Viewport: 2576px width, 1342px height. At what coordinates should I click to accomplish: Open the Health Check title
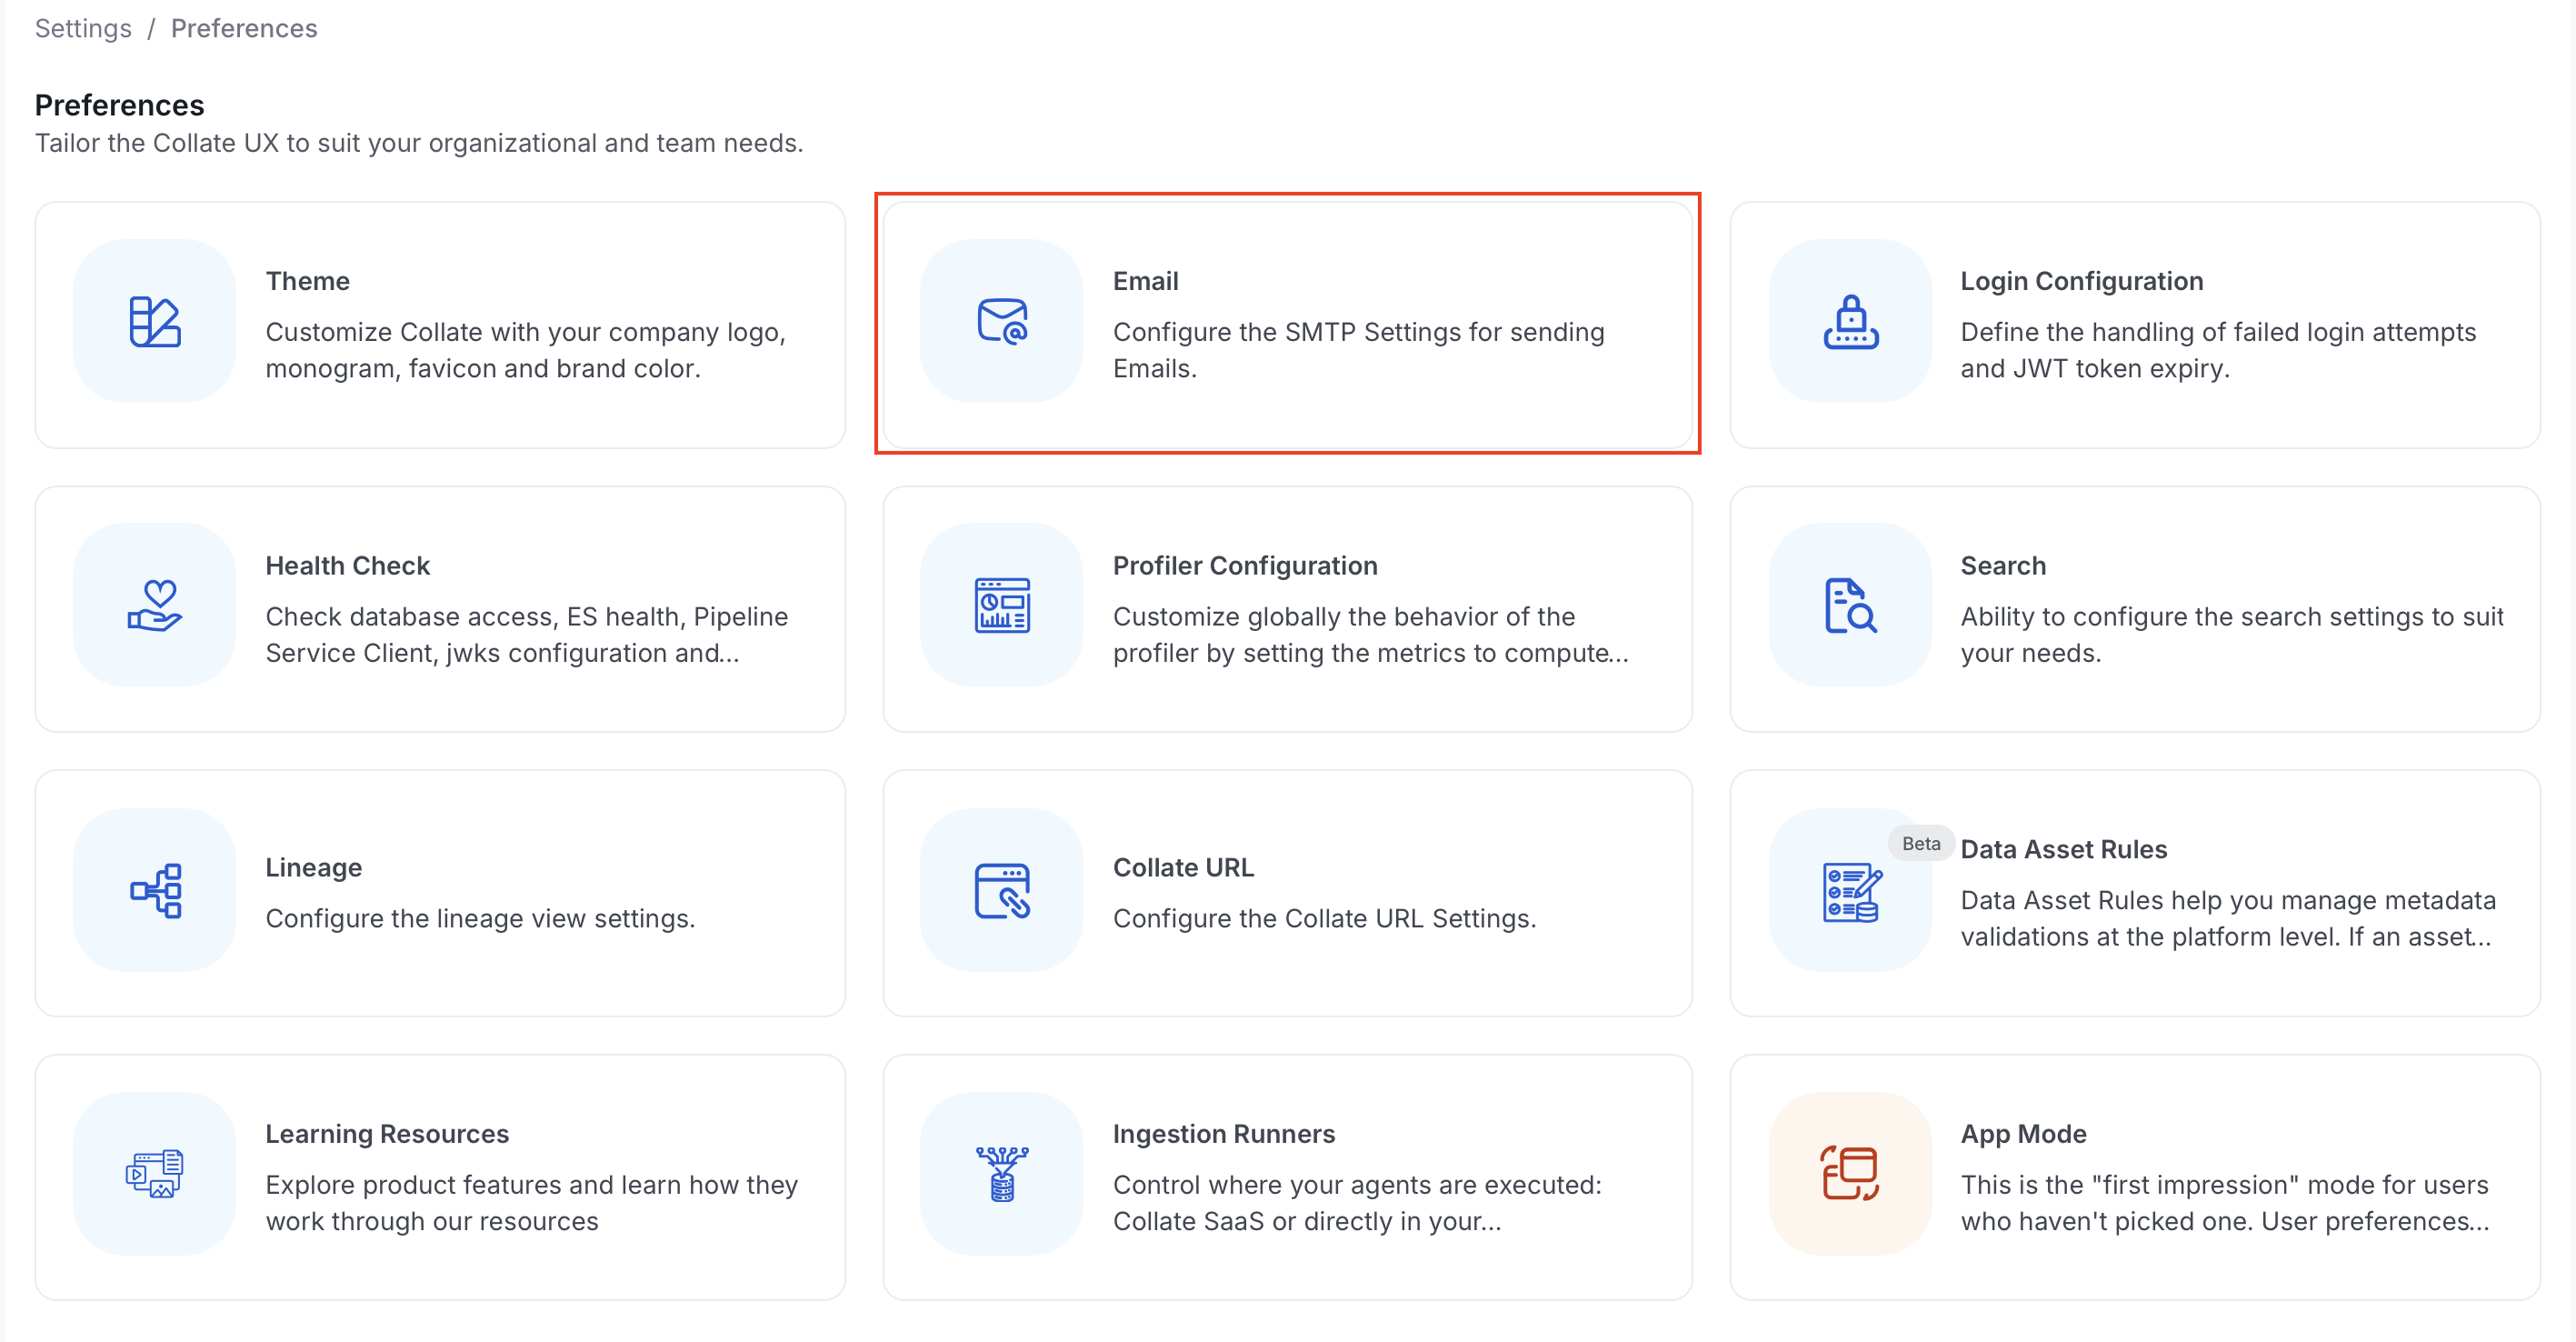click(x=347, y=565)
